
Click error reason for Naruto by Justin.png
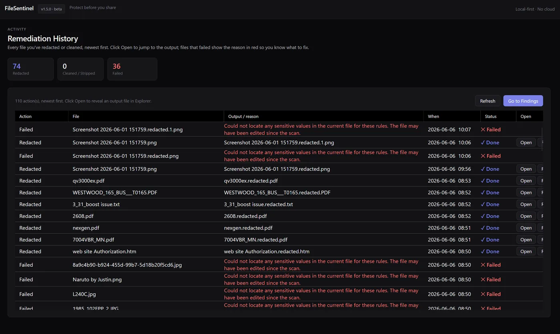[321, 279]
